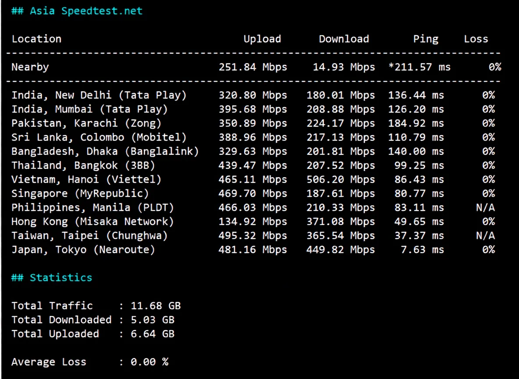Viewport: 519px width, 379px height.
Task: Click the N/A loss for Manila
Action: (x=485, y=207)
